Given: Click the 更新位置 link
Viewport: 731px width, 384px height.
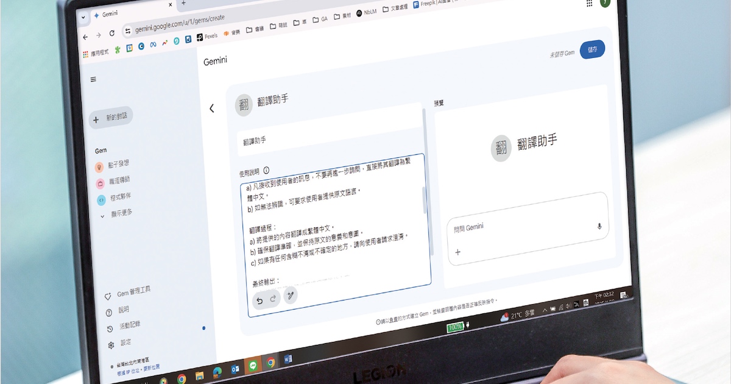Looking at the screenshot, I should click(151, 368).
